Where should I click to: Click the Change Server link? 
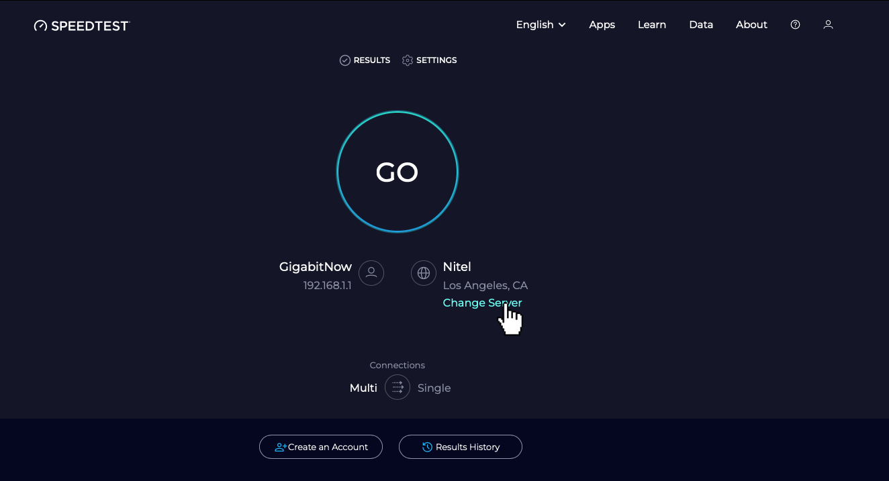pos(482,303)
